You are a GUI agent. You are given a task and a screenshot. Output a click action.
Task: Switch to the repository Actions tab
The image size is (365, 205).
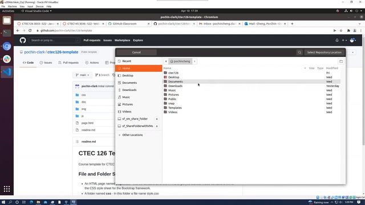click(x=92, y=63)
